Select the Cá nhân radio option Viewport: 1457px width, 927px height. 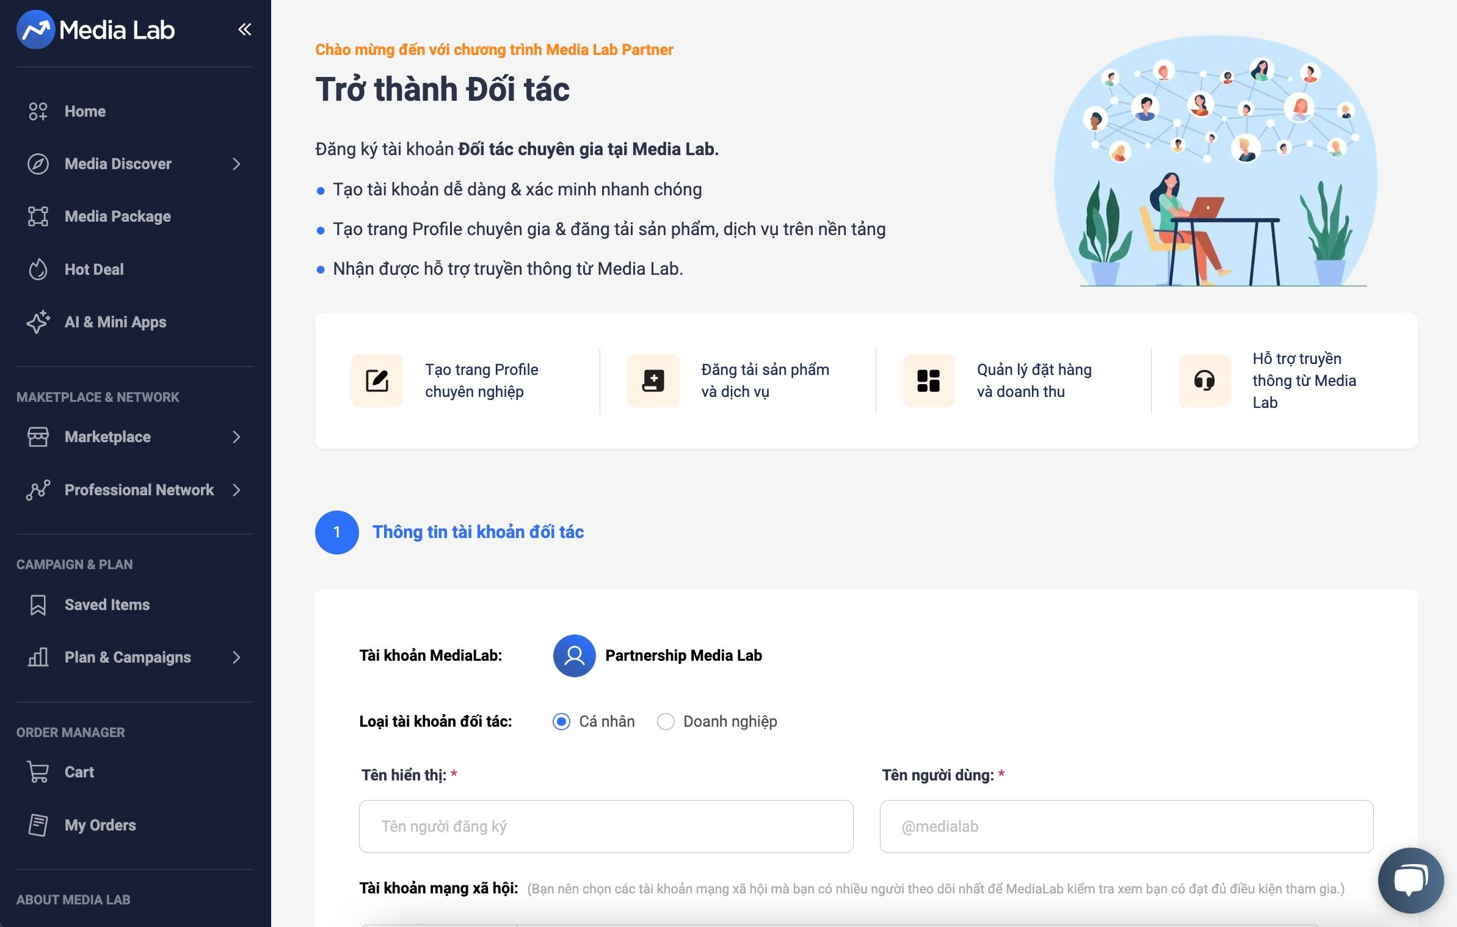[x=561, y=721]
